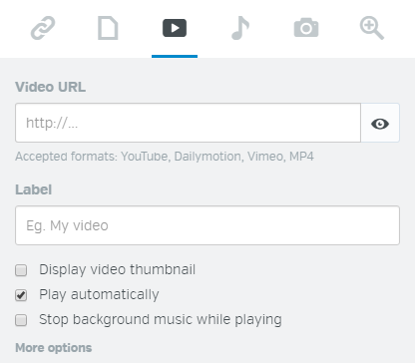Select the link hotspot type icon
The image size is (415, 363).
pos(43,28)
